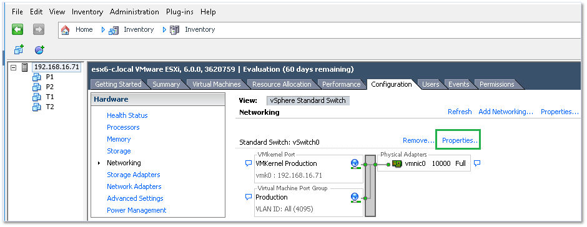The width and height of the screenshot is (587, 227).
Task: Click the Networking-level Properties link at top right
Action: (560, 112)
